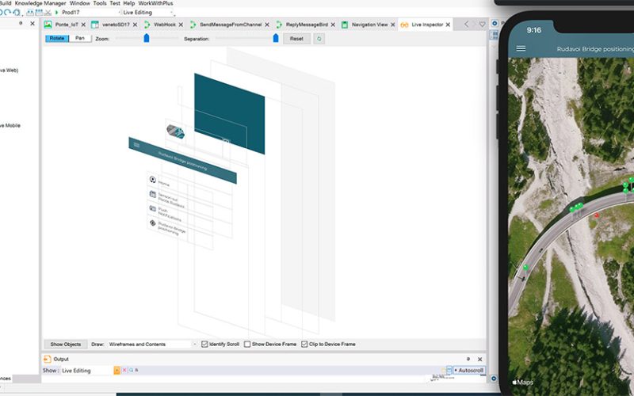This screenshot has width=634, height=396.
Task: Click the Output panel icon
Action: (x=48, y=359)
